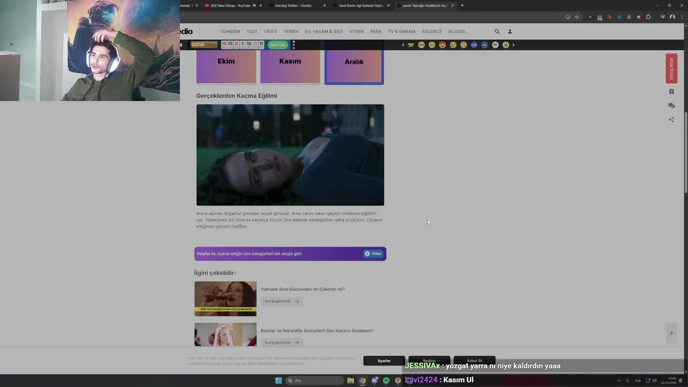This screenshot has height=387, width=688.
Task: Open the PARA menu item
Action: point(376,32)
